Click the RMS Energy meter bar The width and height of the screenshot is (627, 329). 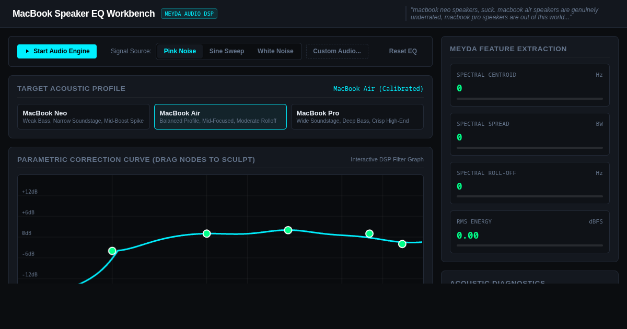[530, 245]
